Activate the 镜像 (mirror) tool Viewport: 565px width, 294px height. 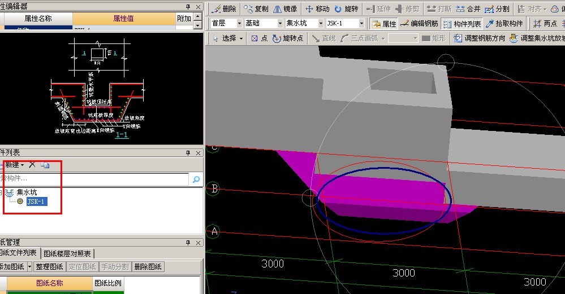[x=285, y=8]
